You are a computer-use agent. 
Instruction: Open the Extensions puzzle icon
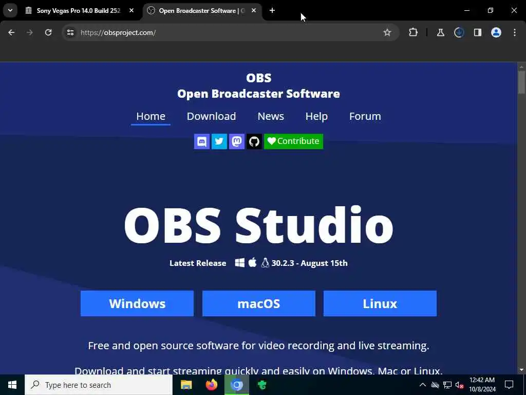tap(414, 32)
